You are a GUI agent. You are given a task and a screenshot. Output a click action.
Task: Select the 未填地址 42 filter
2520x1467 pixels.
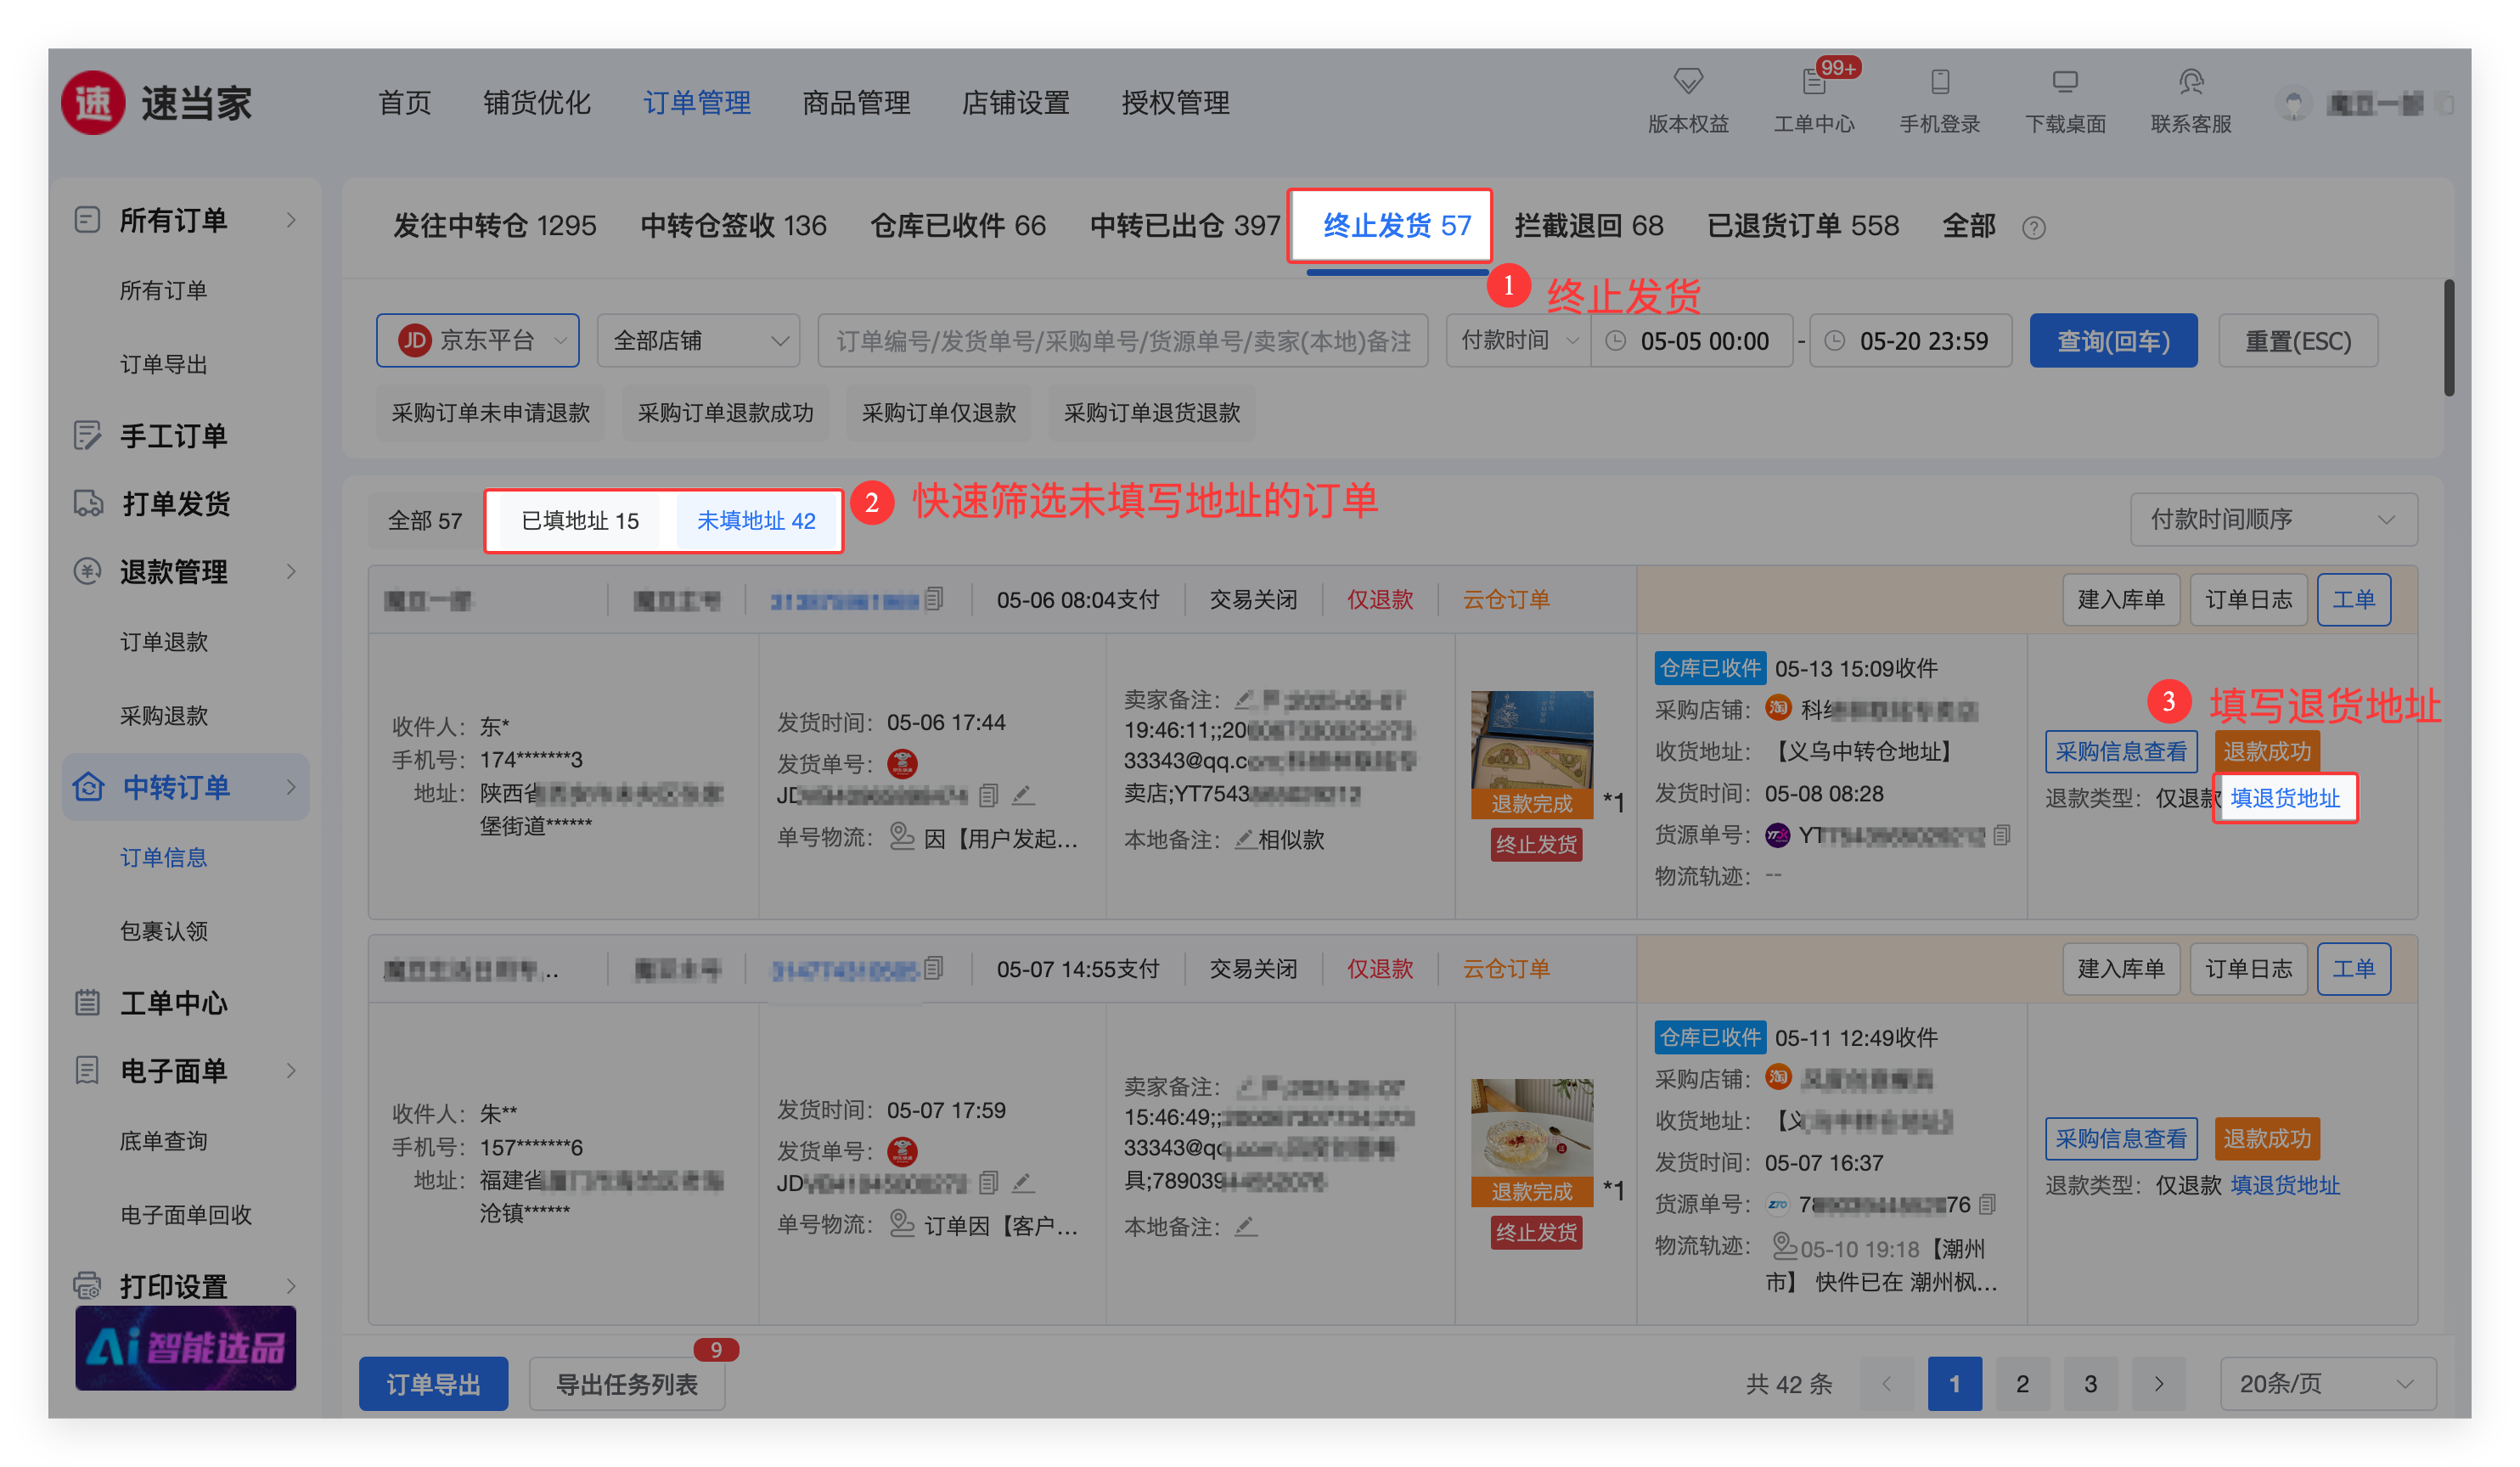point(756,521)
